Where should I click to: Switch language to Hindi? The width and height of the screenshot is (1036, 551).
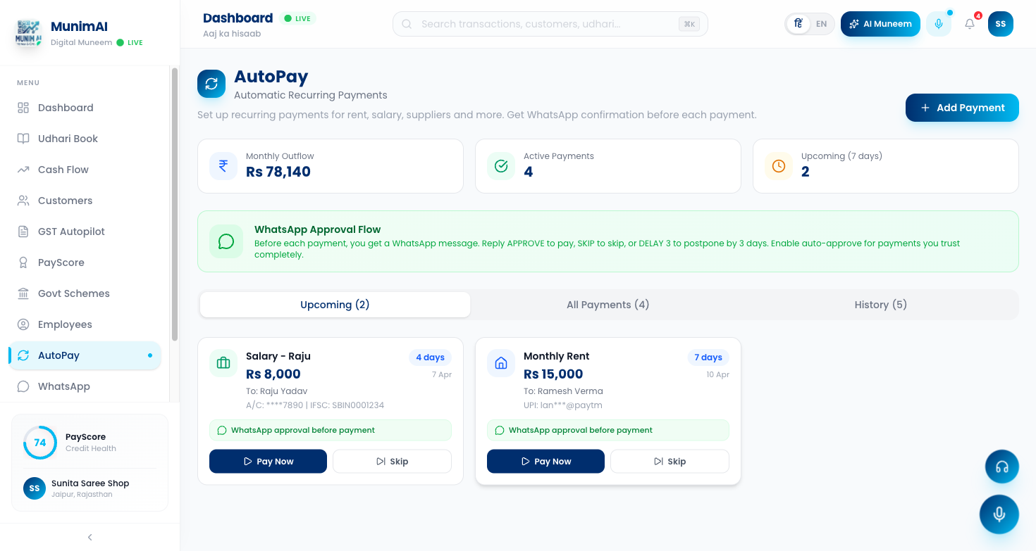(797, 23)
